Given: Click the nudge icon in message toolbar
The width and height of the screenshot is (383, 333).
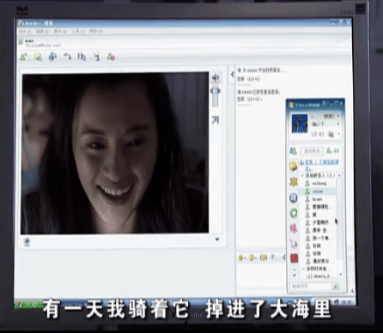Looking at the screenshot, I should pos(264,257).
